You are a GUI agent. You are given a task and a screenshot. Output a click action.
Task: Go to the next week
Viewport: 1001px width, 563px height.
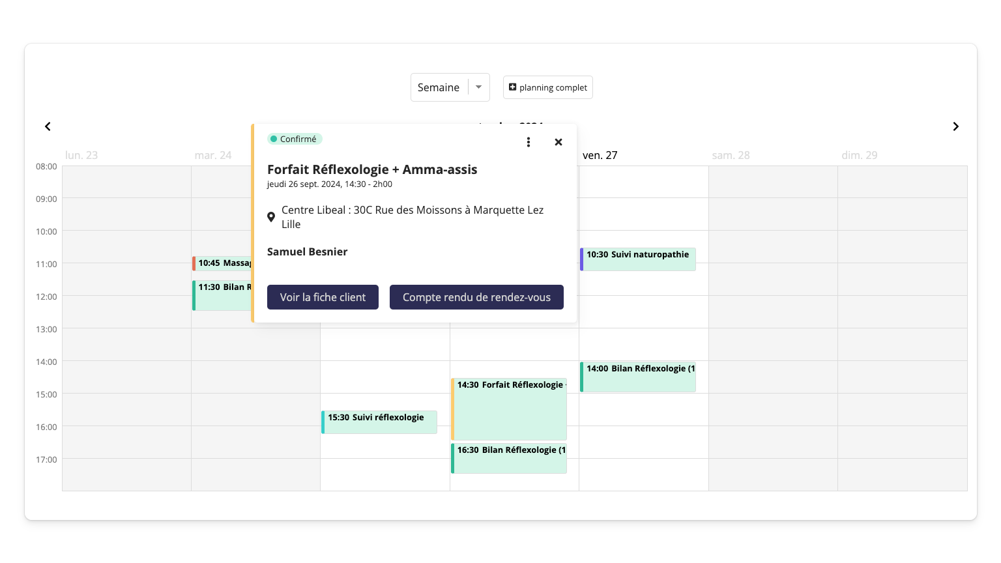click(955, 126)
